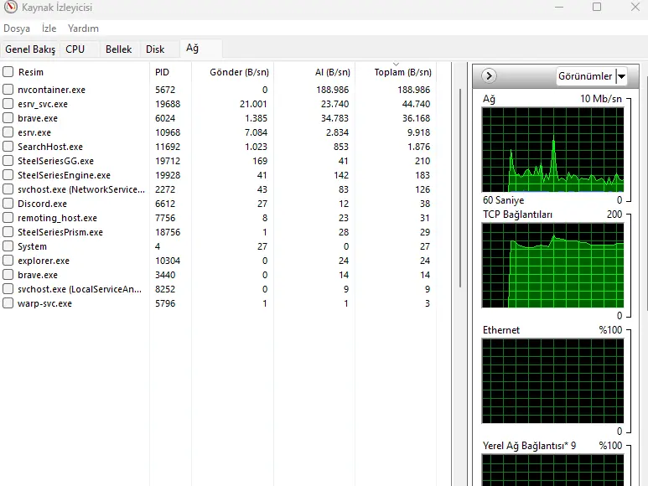This screenshot has width=648, height=486.
Task: Click the Ethernet utilization graph
Action: [552, 381]
